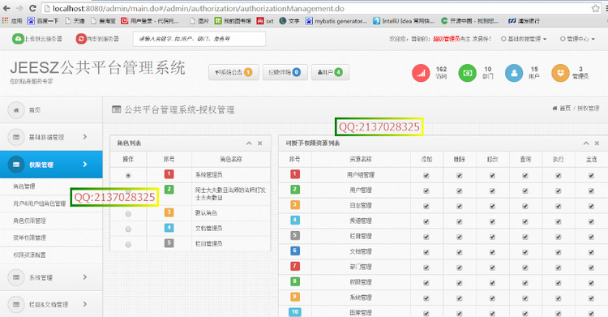
Task: Click the red 访问 statistics circle icon
Action: coord(421,73)
